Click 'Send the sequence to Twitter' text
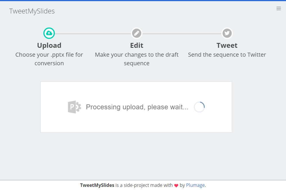The height and width of the screenshot is (190, 286). click(x=227, y=55)
